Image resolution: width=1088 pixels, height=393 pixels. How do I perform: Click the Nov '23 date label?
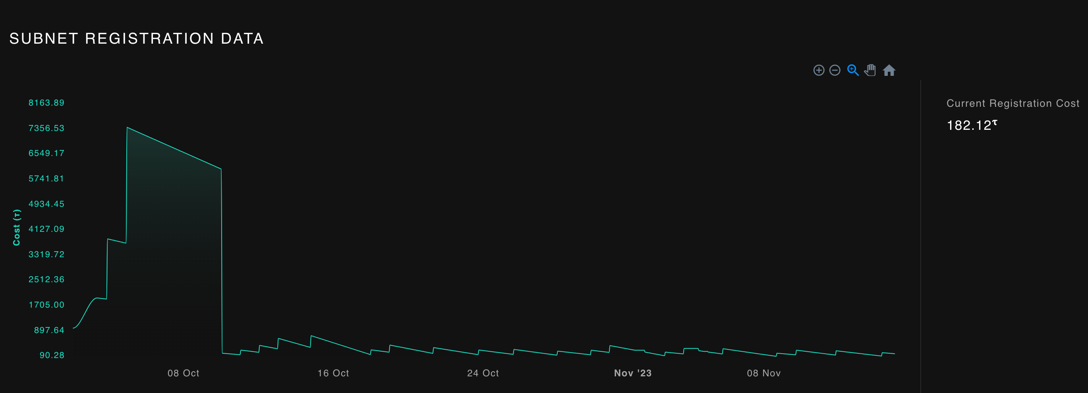pos(633,373)
